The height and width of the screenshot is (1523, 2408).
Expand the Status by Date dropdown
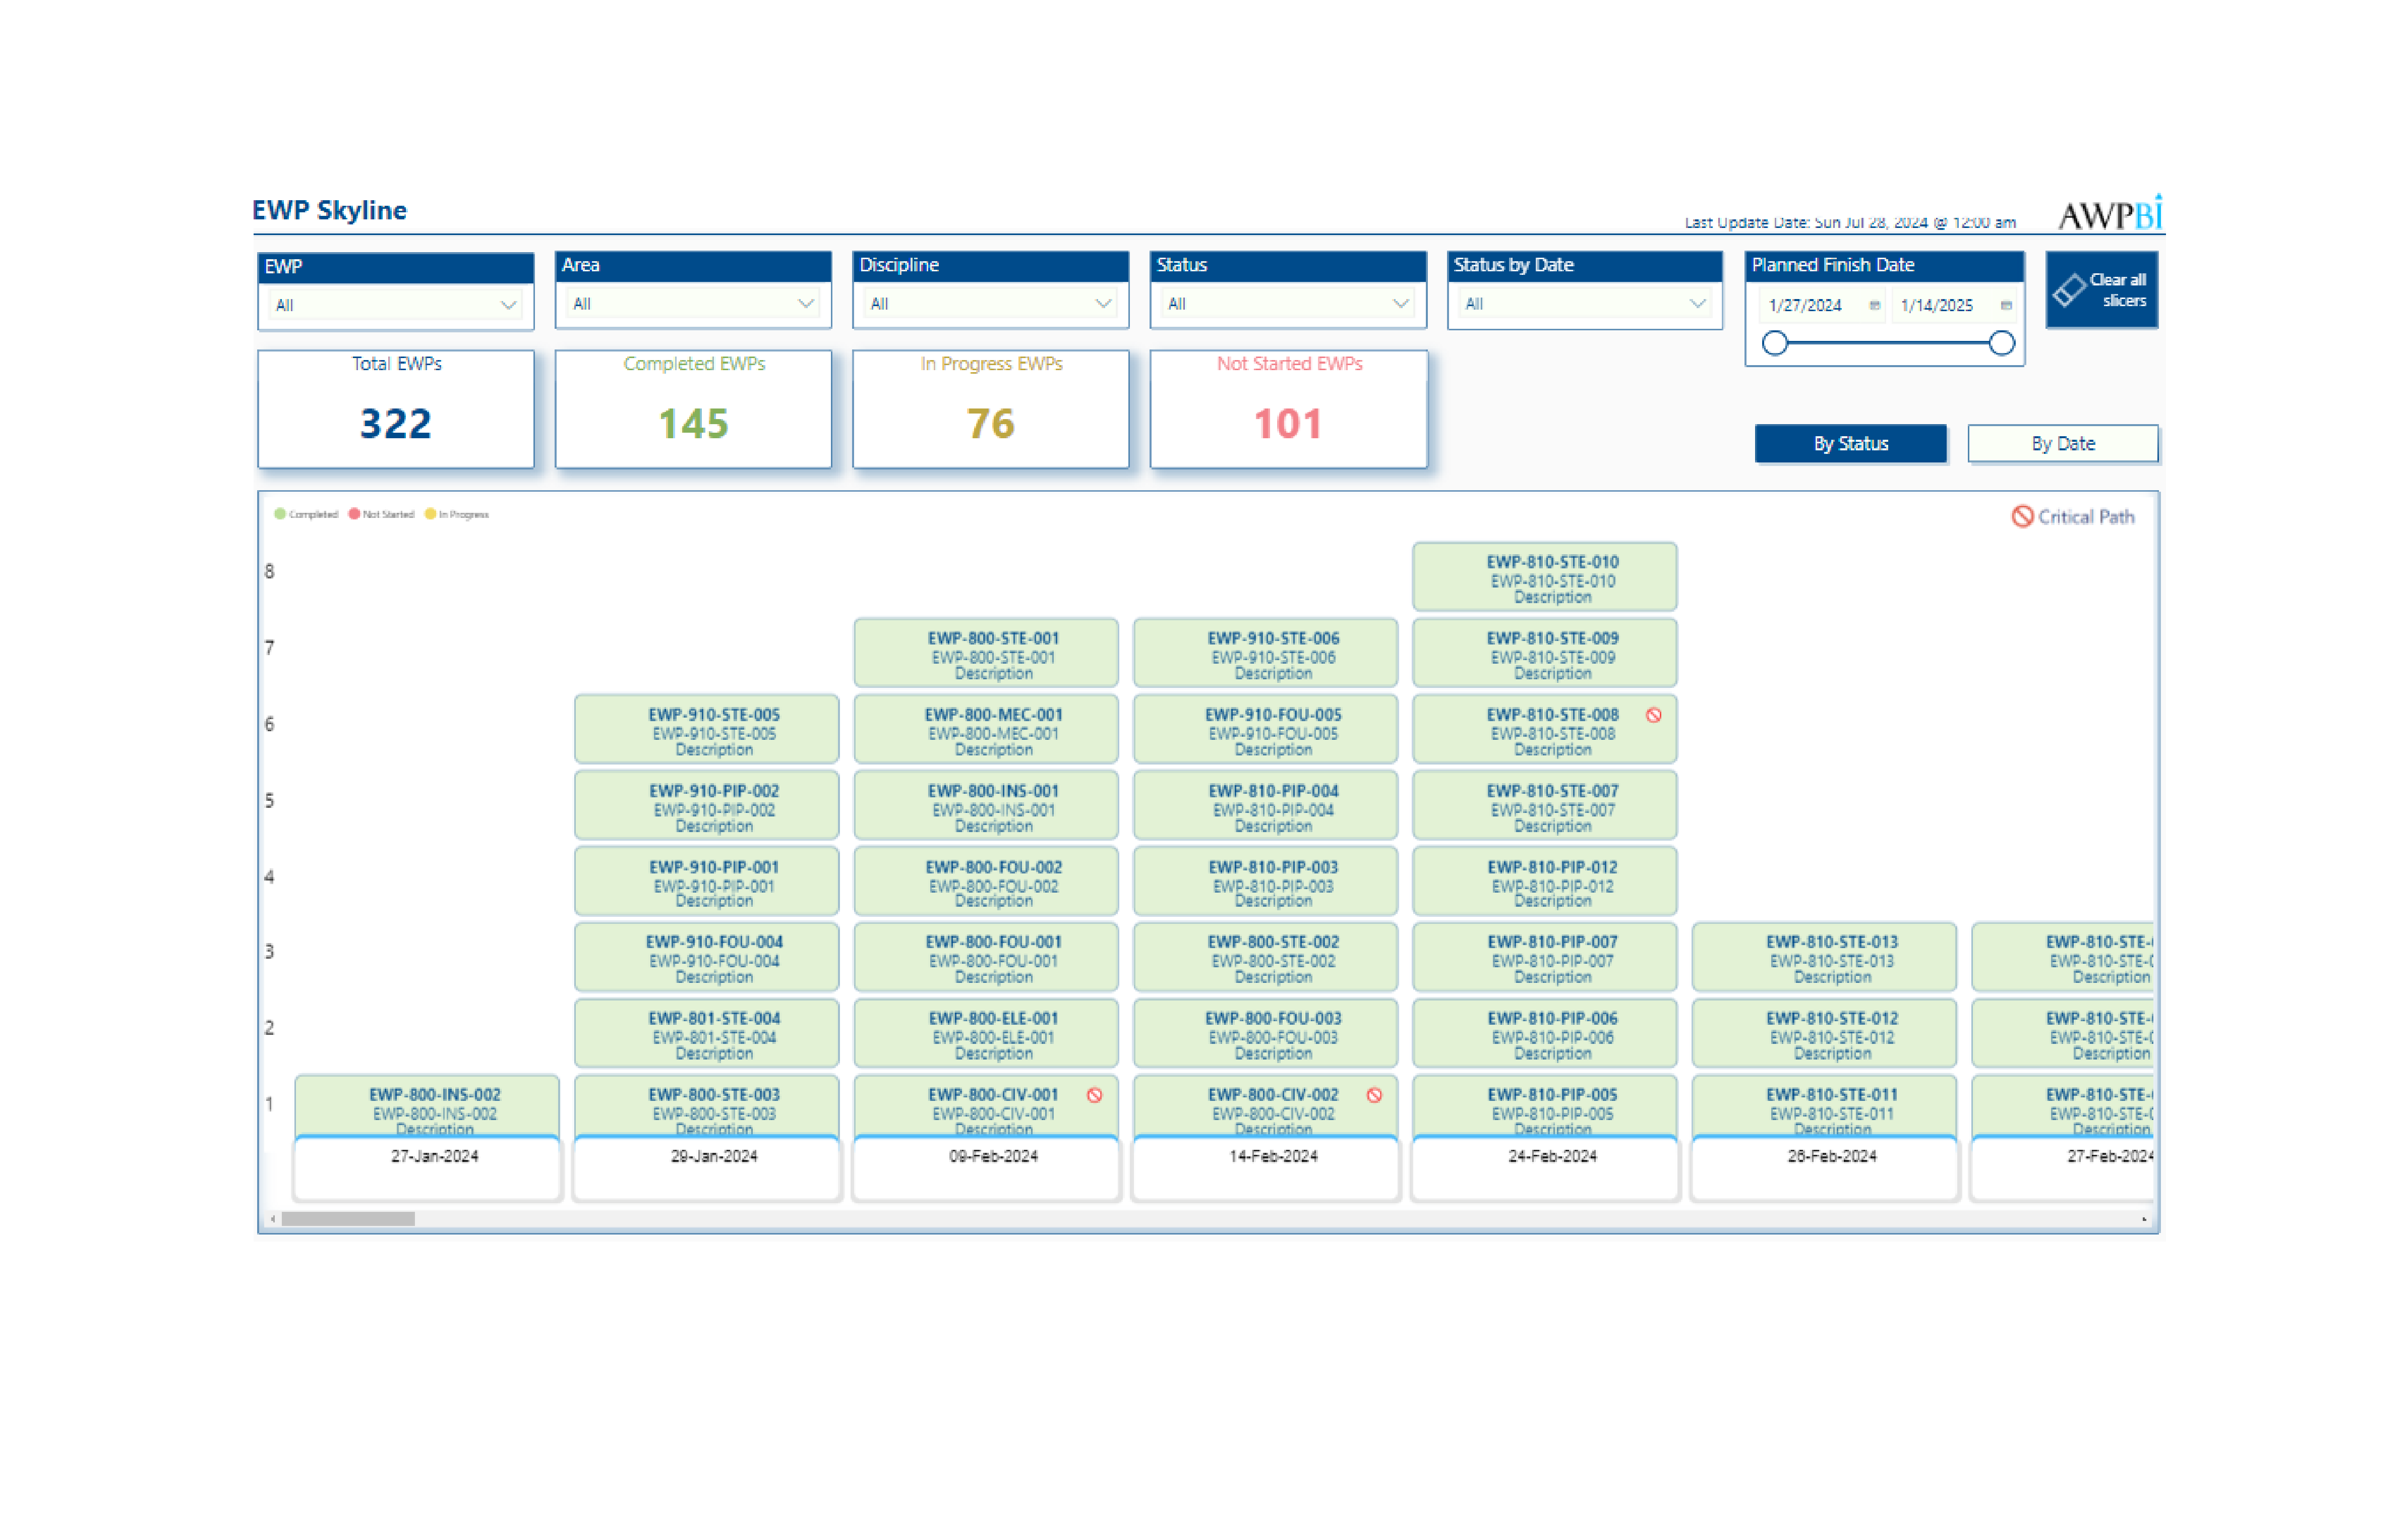tap(1697, 303)
